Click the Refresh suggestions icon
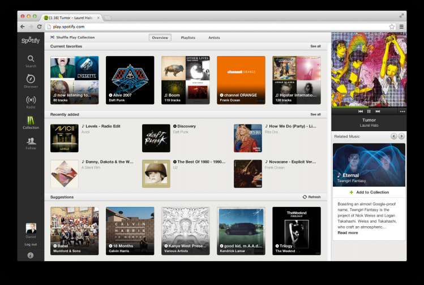Screen dimensions: 424x285 [x=305, y=197]
